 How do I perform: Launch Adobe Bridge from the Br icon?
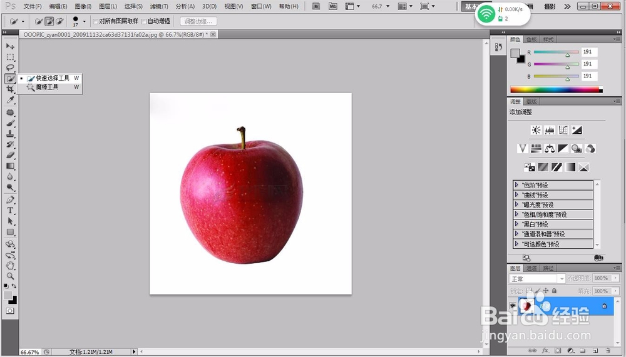[x=316, y=6]
